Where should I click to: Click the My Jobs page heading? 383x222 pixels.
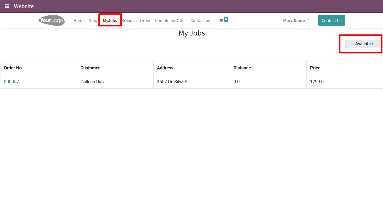pyautogui.click(x=192, y=33)
